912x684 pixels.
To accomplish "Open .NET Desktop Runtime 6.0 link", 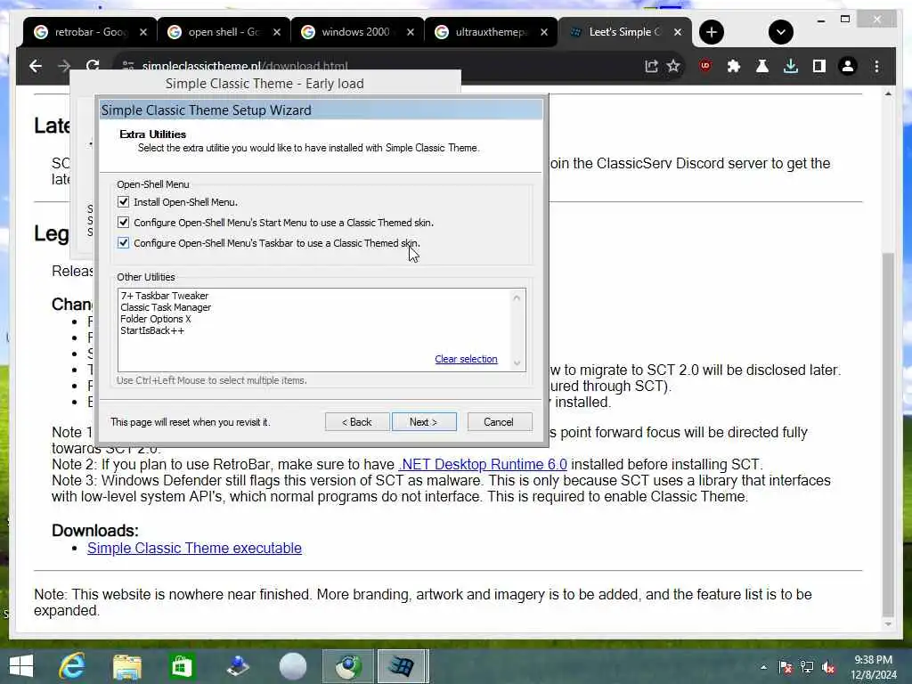I will [483, 464].
